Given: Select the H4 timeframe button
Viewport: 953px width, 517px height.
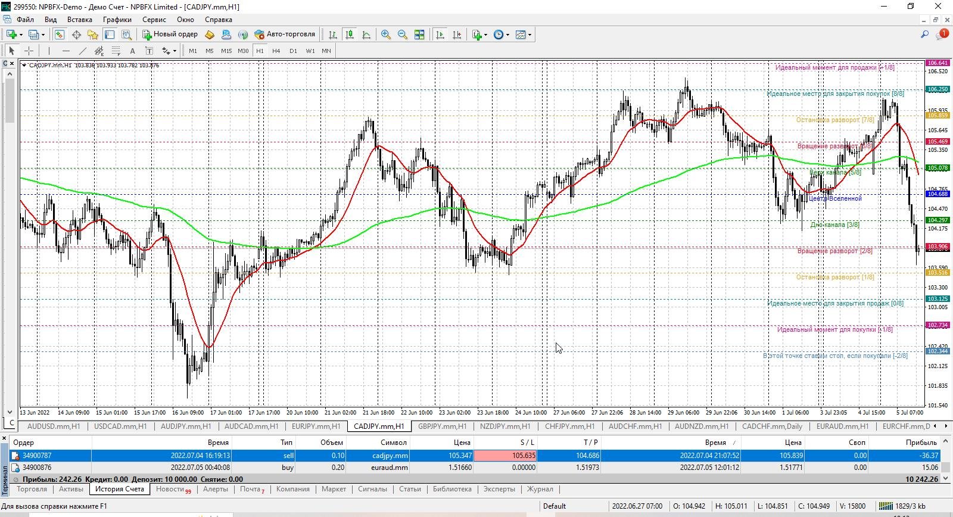Looking at the screenshot, I should (x=276, y=51).
